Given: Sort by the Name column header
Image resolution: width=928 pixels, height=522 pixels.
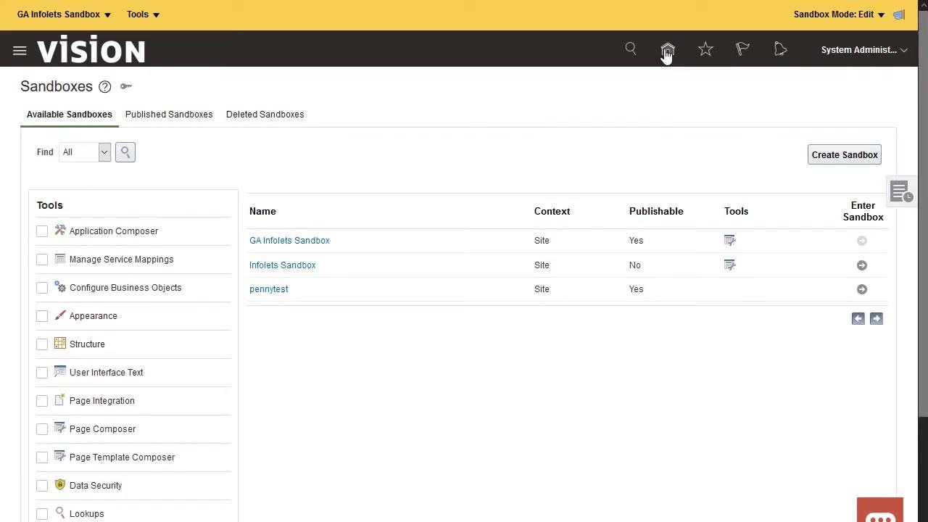Looking at the screenshot, I should tap(262, 212).
